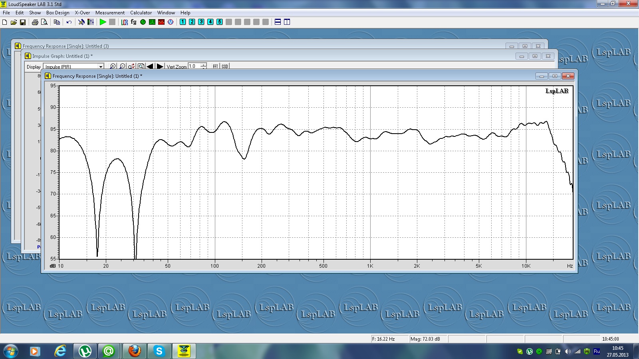Viewport: 639px width, 359px height.
Task: Select memory slot 5 button
Action: tap(220, 22)
